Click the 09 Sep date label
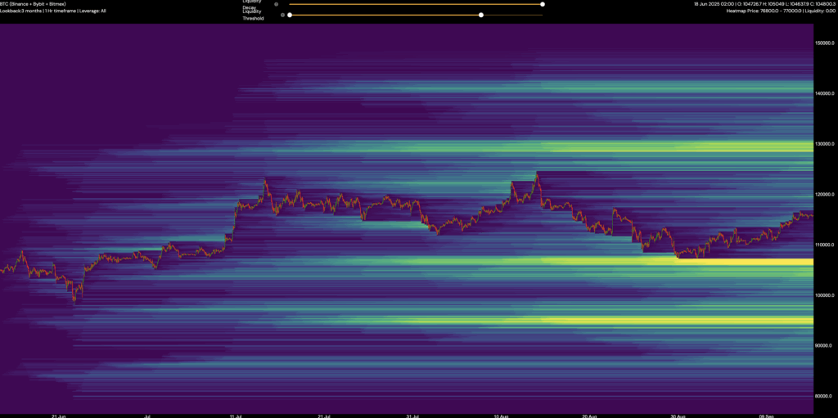 [x=766, y=416]
